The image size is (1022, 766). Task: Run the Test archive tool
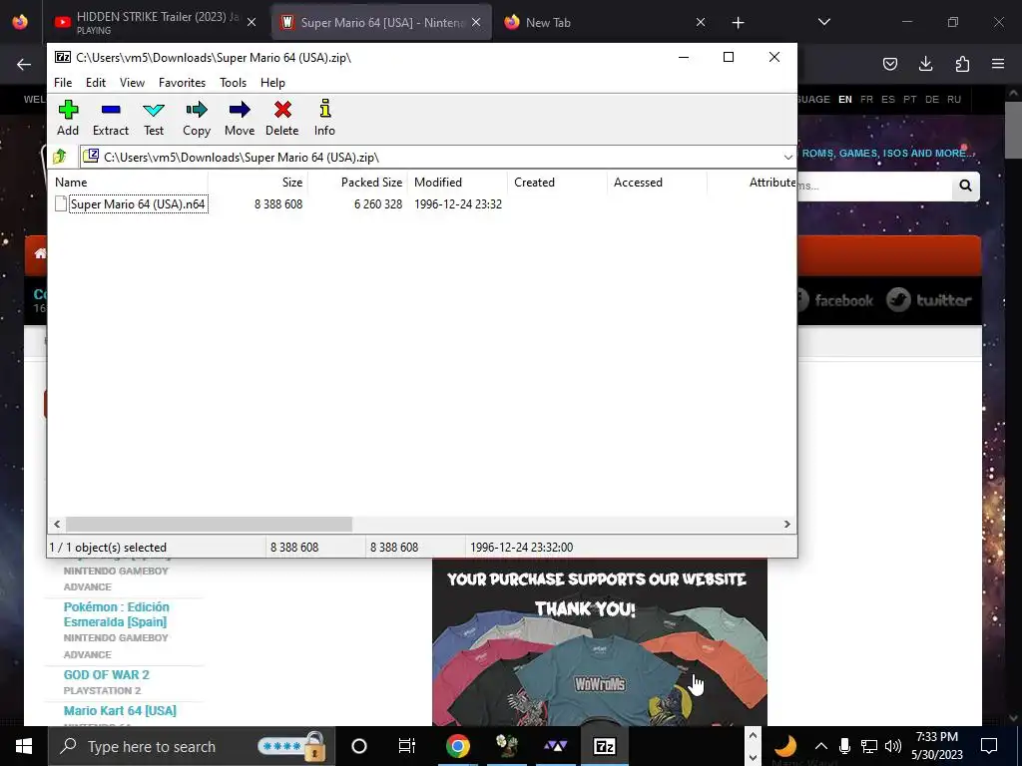154,118
